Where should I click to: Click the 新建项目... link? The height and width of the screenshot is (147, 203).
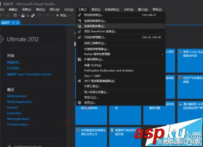(x=14, y=62)
